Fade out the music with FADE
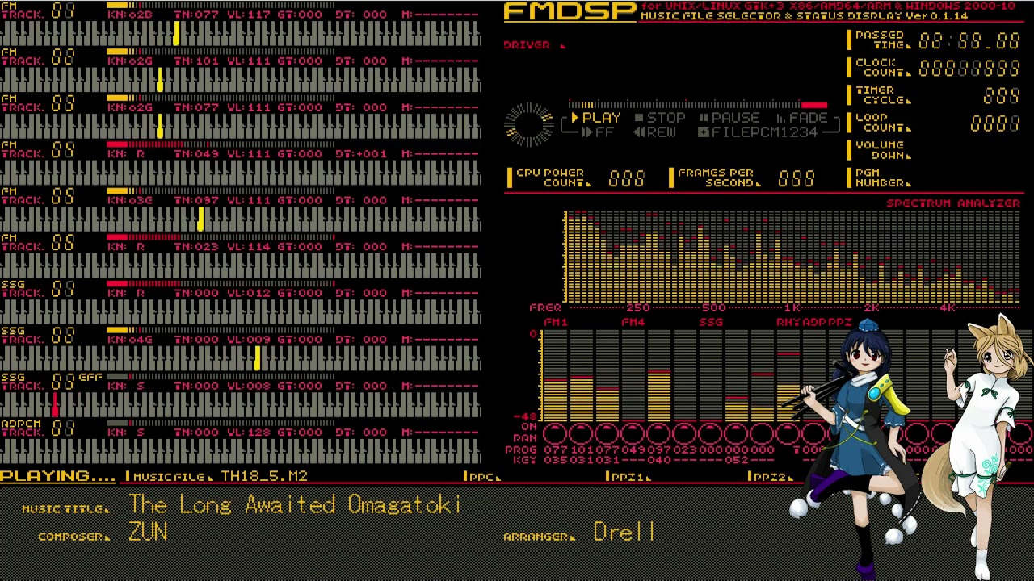 tap(801, 118)
